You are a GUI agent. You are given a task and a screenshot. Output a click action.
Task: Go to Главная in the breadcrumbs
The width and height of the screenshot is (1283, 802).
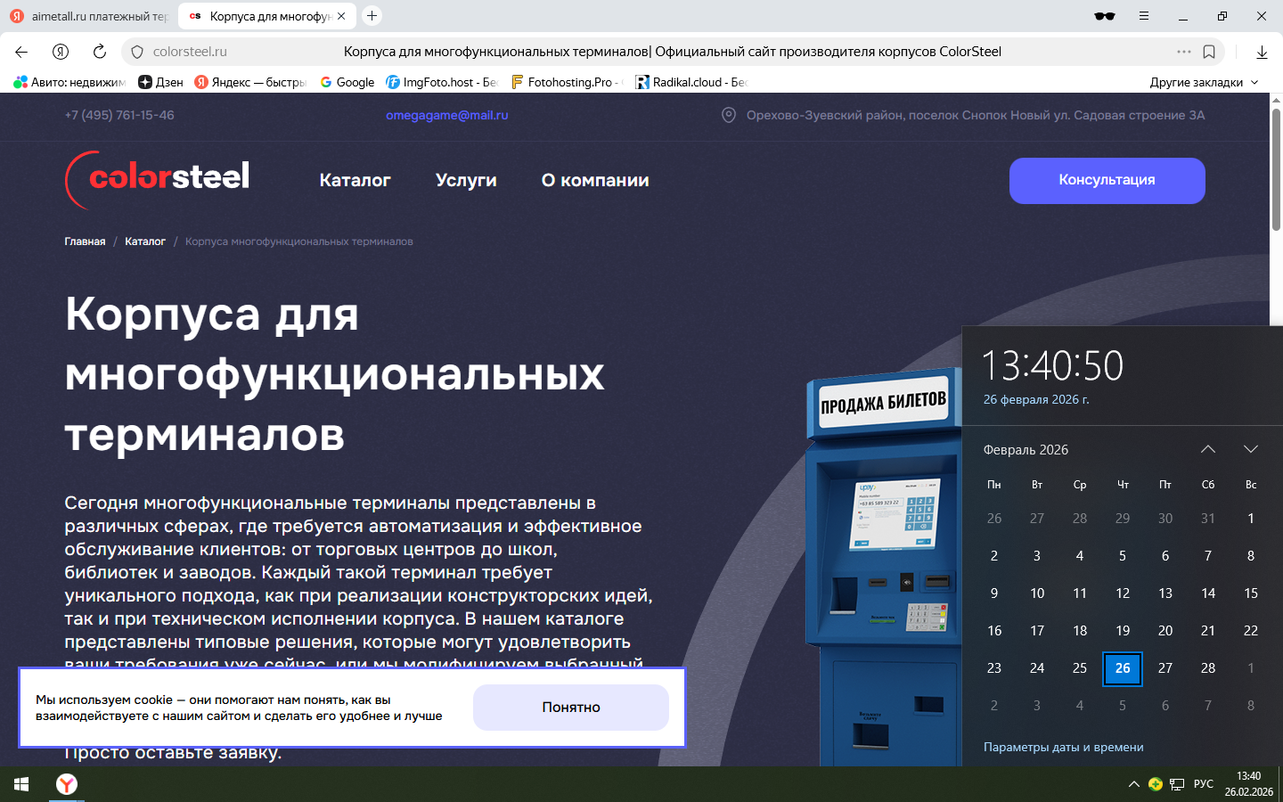[x=85, y=241]
